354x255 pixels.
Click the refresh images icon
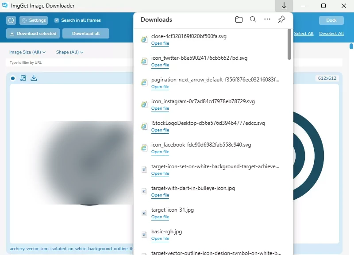(11, 20)
